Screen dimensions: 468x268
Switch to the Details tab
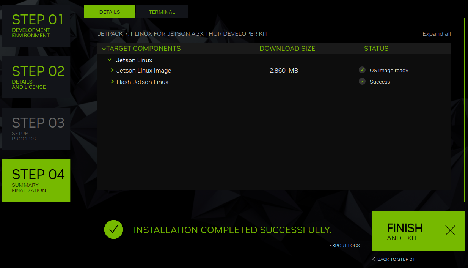click(x=110, y=11)
